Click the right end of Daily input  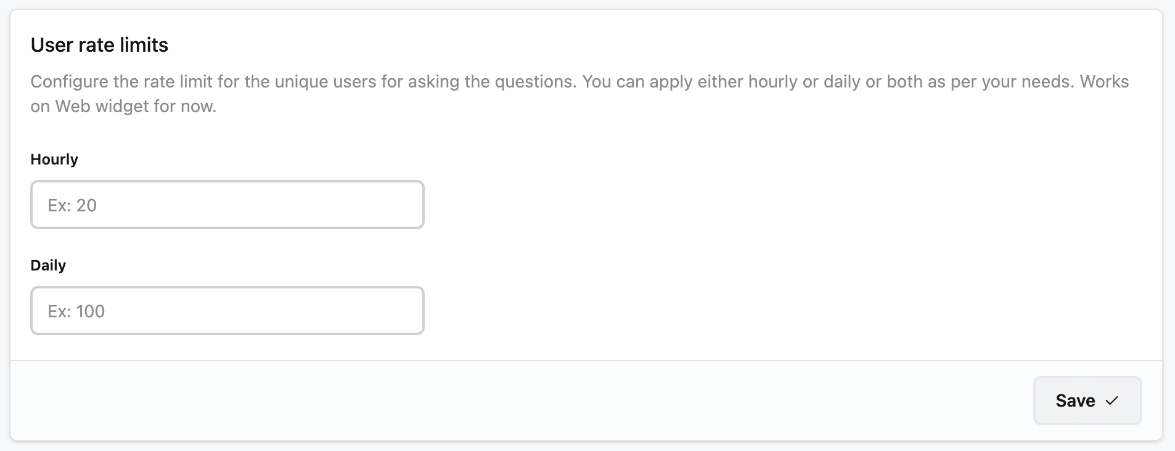[x=407, y=311]
